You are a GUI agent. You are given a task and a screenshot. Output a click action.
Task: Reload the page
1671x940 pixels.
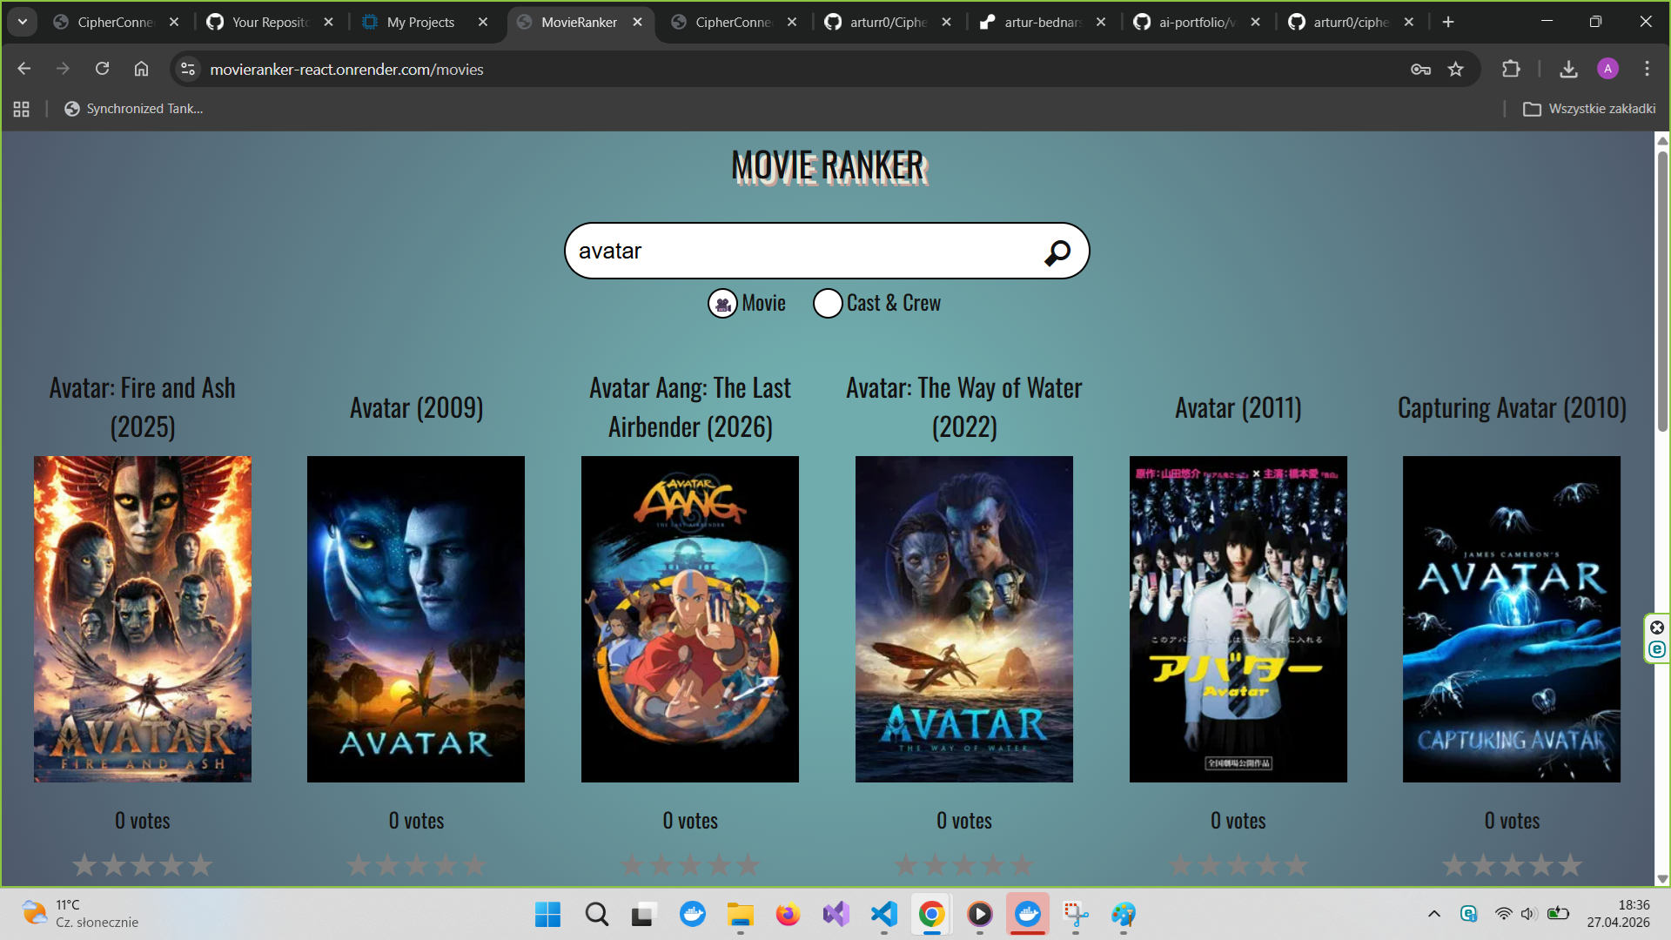pyautogui.click(x=102, y=69)
